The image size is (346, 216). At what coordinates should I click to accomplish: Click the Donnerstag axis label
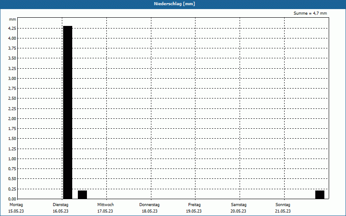click(x=149, y=205)
